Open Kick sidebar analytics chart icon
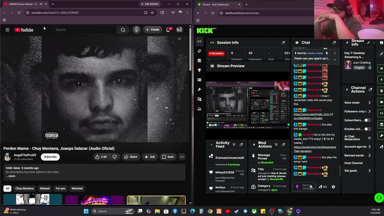This screenshot has width=384, height=216. [x=199, y=61]
